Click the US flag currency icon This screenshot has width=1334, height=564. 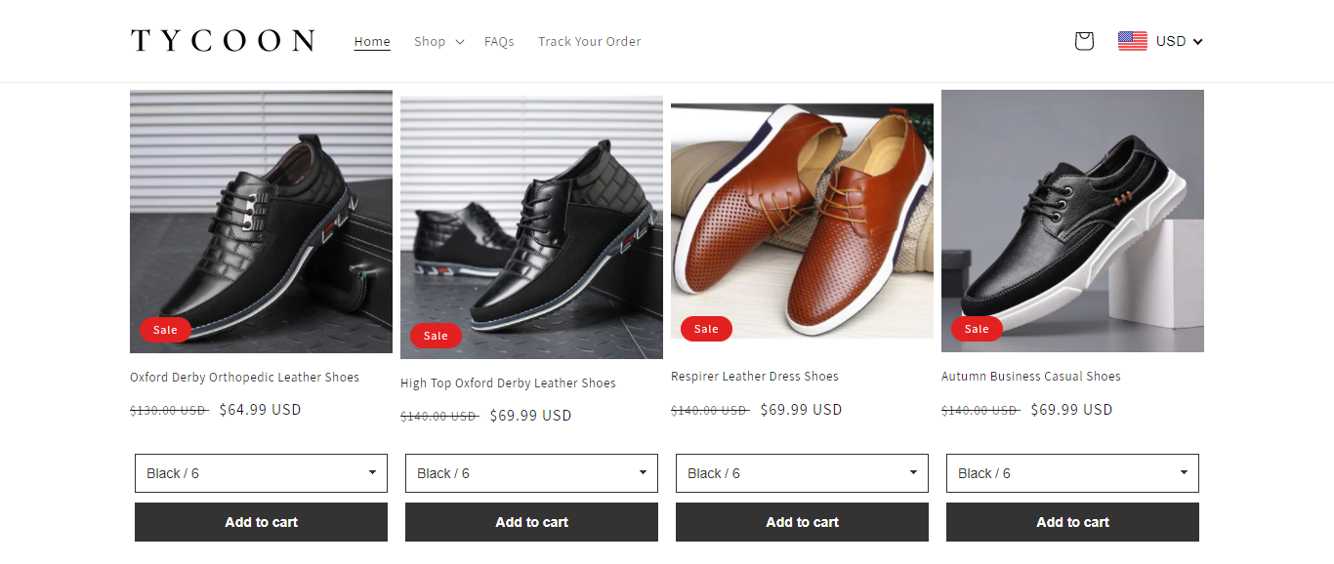(x=1132, y=41)
